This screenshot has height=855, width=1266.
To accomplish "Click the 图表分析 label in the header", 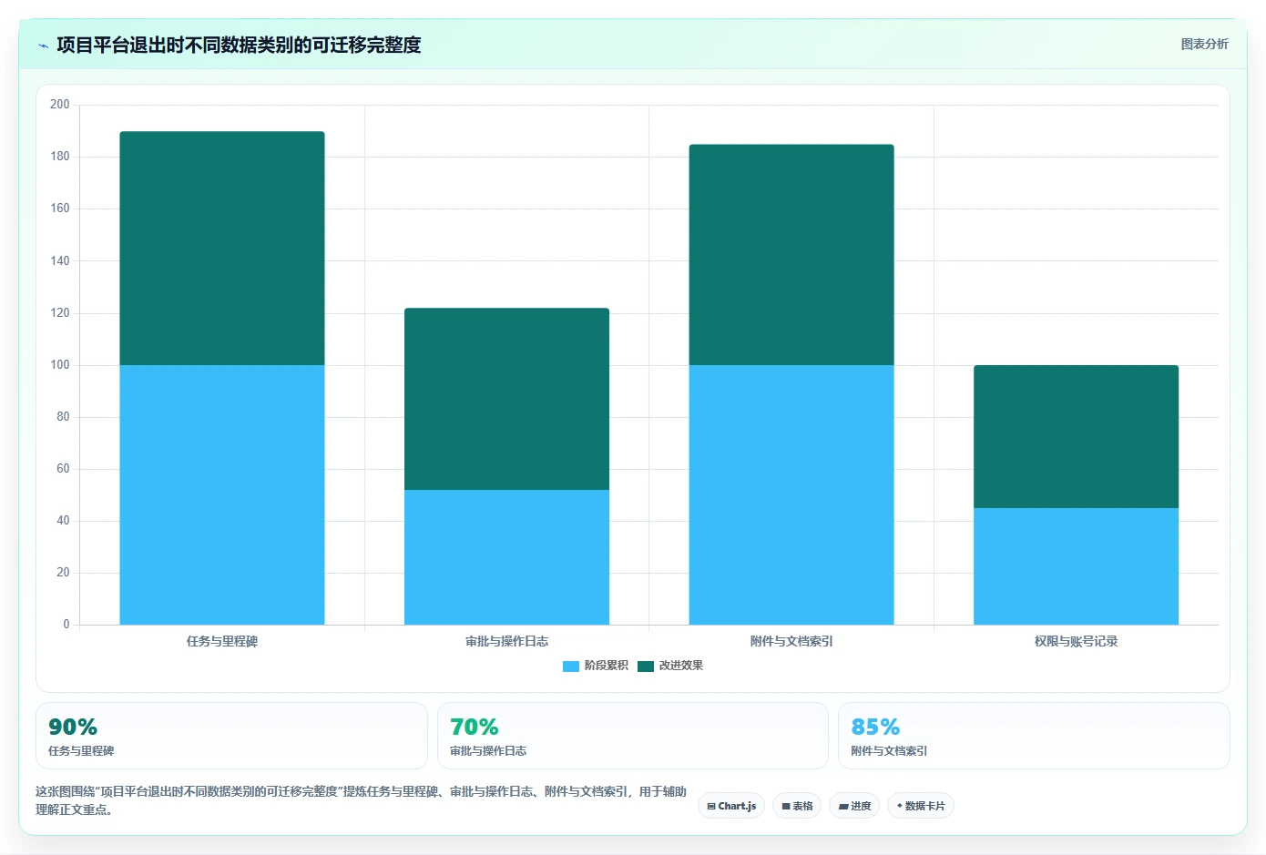I will tap(1204, 44).
